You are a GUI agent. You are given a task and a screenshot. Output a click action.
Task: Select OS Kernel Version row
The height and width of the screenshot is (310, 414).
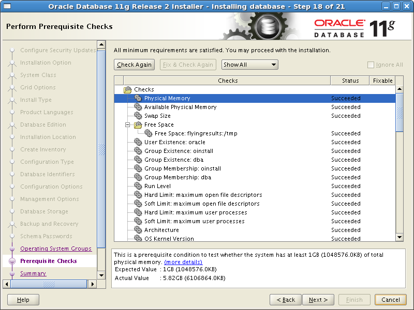pyautogui.click(x=255, y=238)
